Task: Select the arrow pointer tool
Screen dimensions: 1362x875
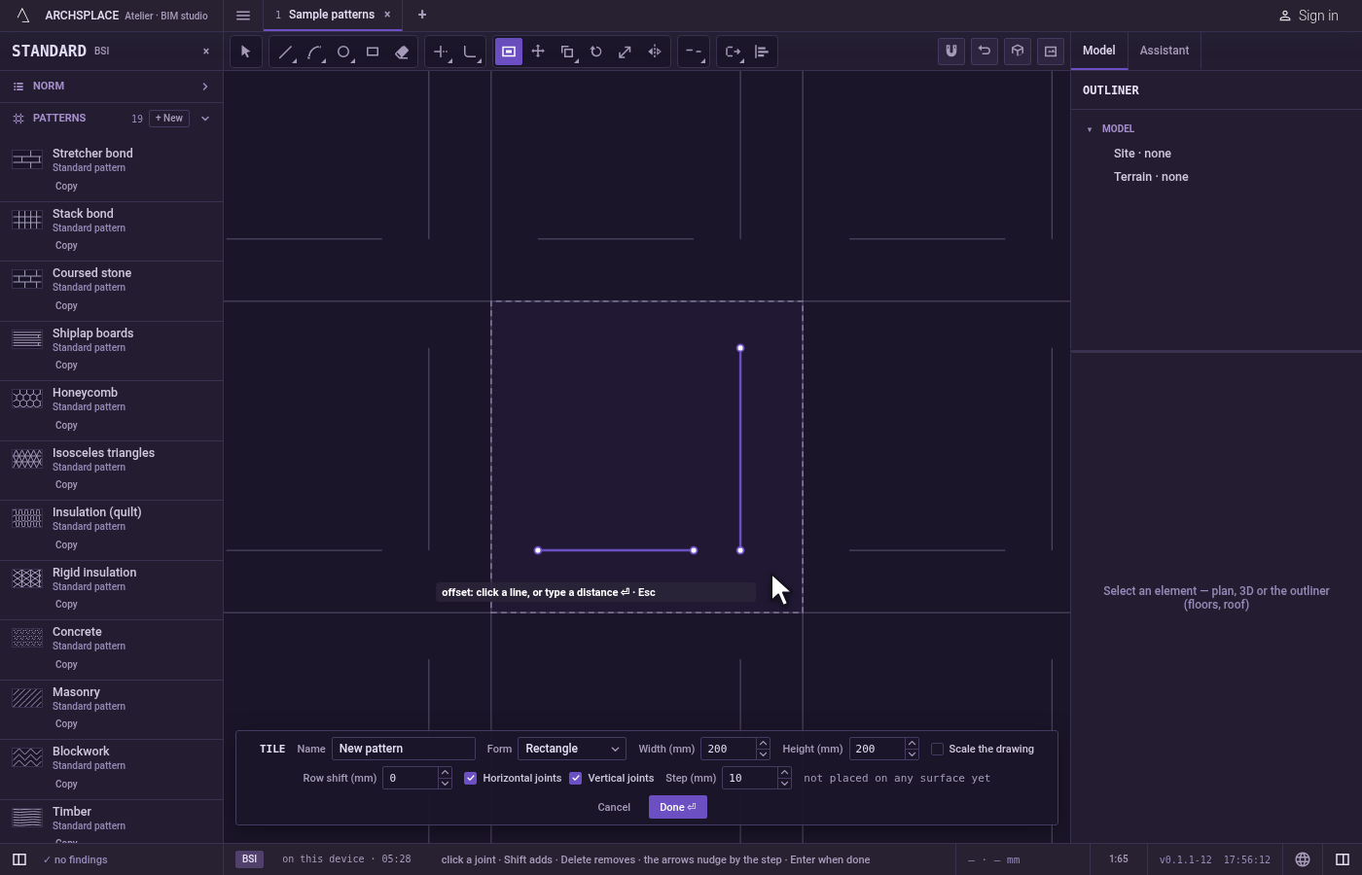Action: coord(245,52)
